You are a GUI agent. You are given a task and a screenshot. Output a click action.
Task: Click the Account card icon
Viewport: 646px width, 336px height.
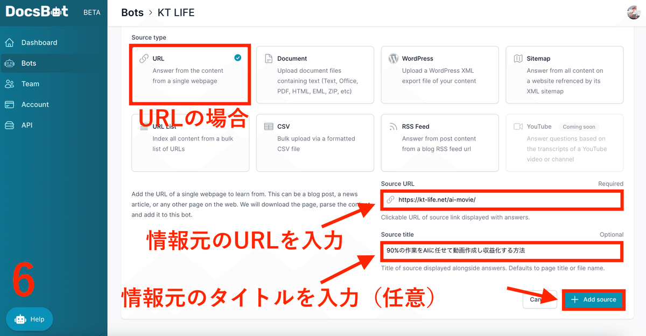pos(9,104)
